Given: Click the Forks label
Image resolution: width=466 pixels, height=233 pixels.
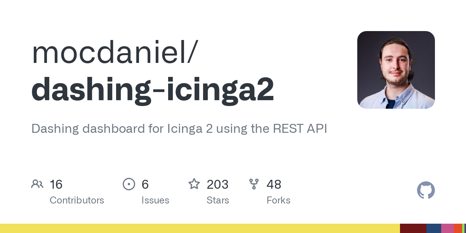Looking at the screenshot, I should [278, 200].
